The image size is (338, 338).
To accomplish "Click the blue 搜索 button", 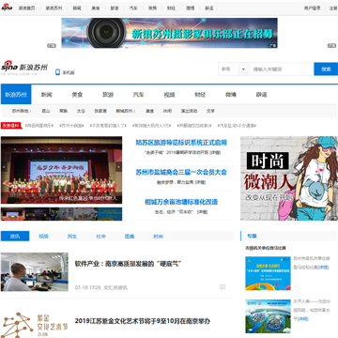I will tap(326, 69).
